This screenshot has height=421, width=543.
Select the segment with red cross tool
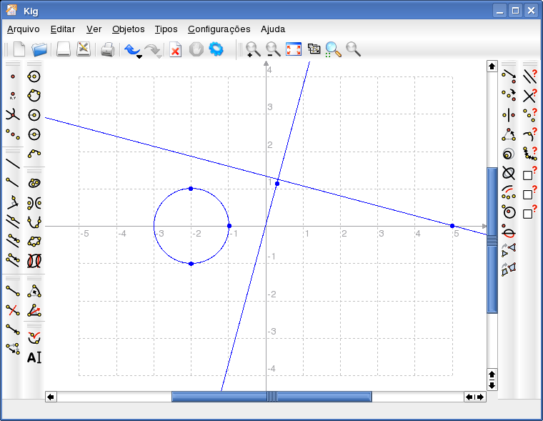point(13,310)
